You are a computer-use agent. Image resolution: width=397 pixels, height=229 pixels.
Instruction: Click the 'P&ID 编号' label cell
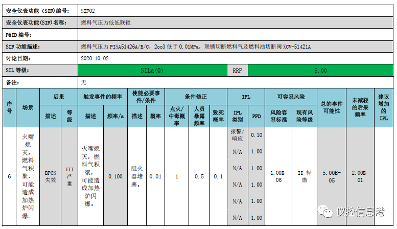pos(40,35)
